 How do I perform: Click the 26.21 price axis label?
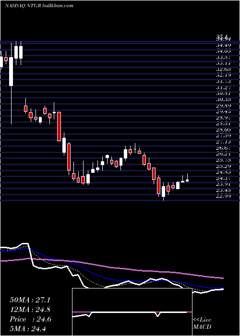(x=223, y=154)
